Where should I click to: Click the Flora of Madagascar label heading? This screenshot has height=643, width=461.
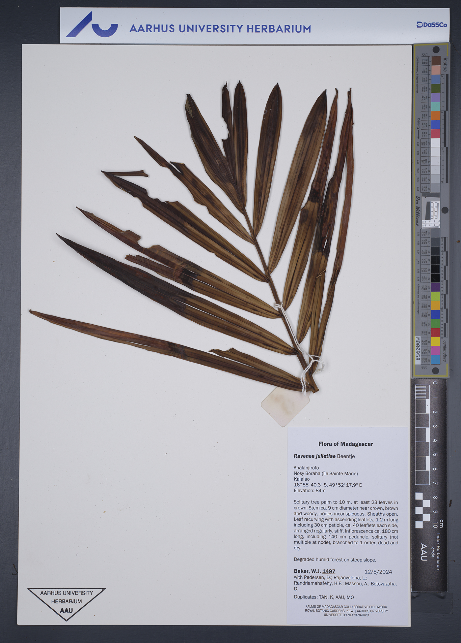(345, 444)
